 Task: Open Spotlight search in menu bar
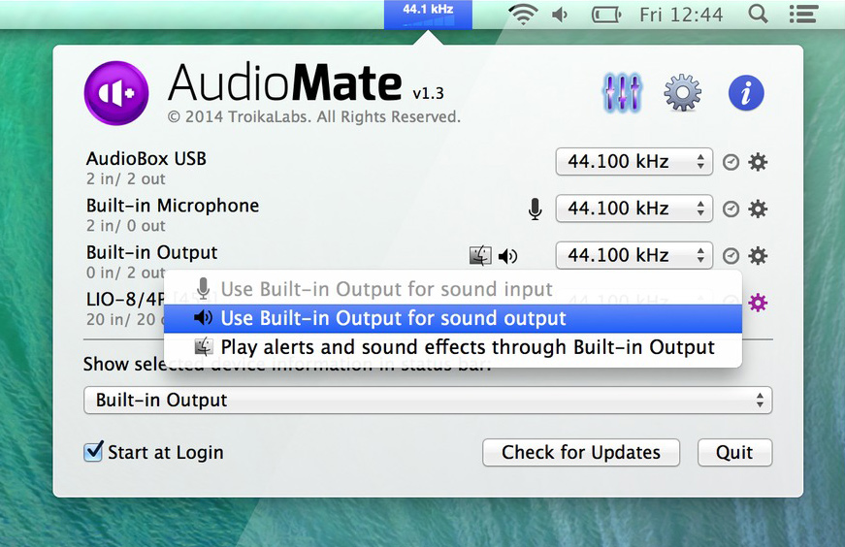[758, 14]
